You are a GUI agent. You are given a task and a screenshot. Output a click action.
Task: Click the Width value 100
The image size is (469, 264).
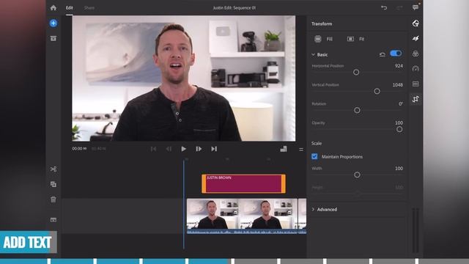coord(399,168)
